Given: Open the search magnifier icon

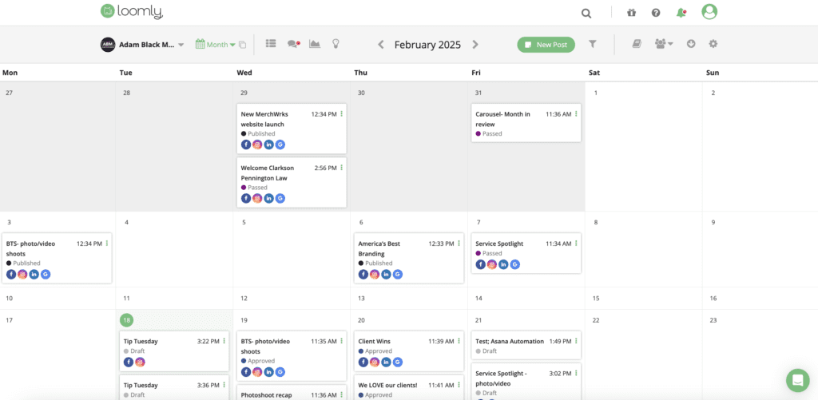Looking at the screenshot, I should click(x=586, y=13).
